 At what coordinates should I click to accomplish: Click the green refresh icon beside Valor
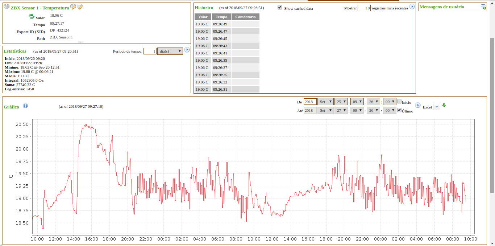coord(31,17)
